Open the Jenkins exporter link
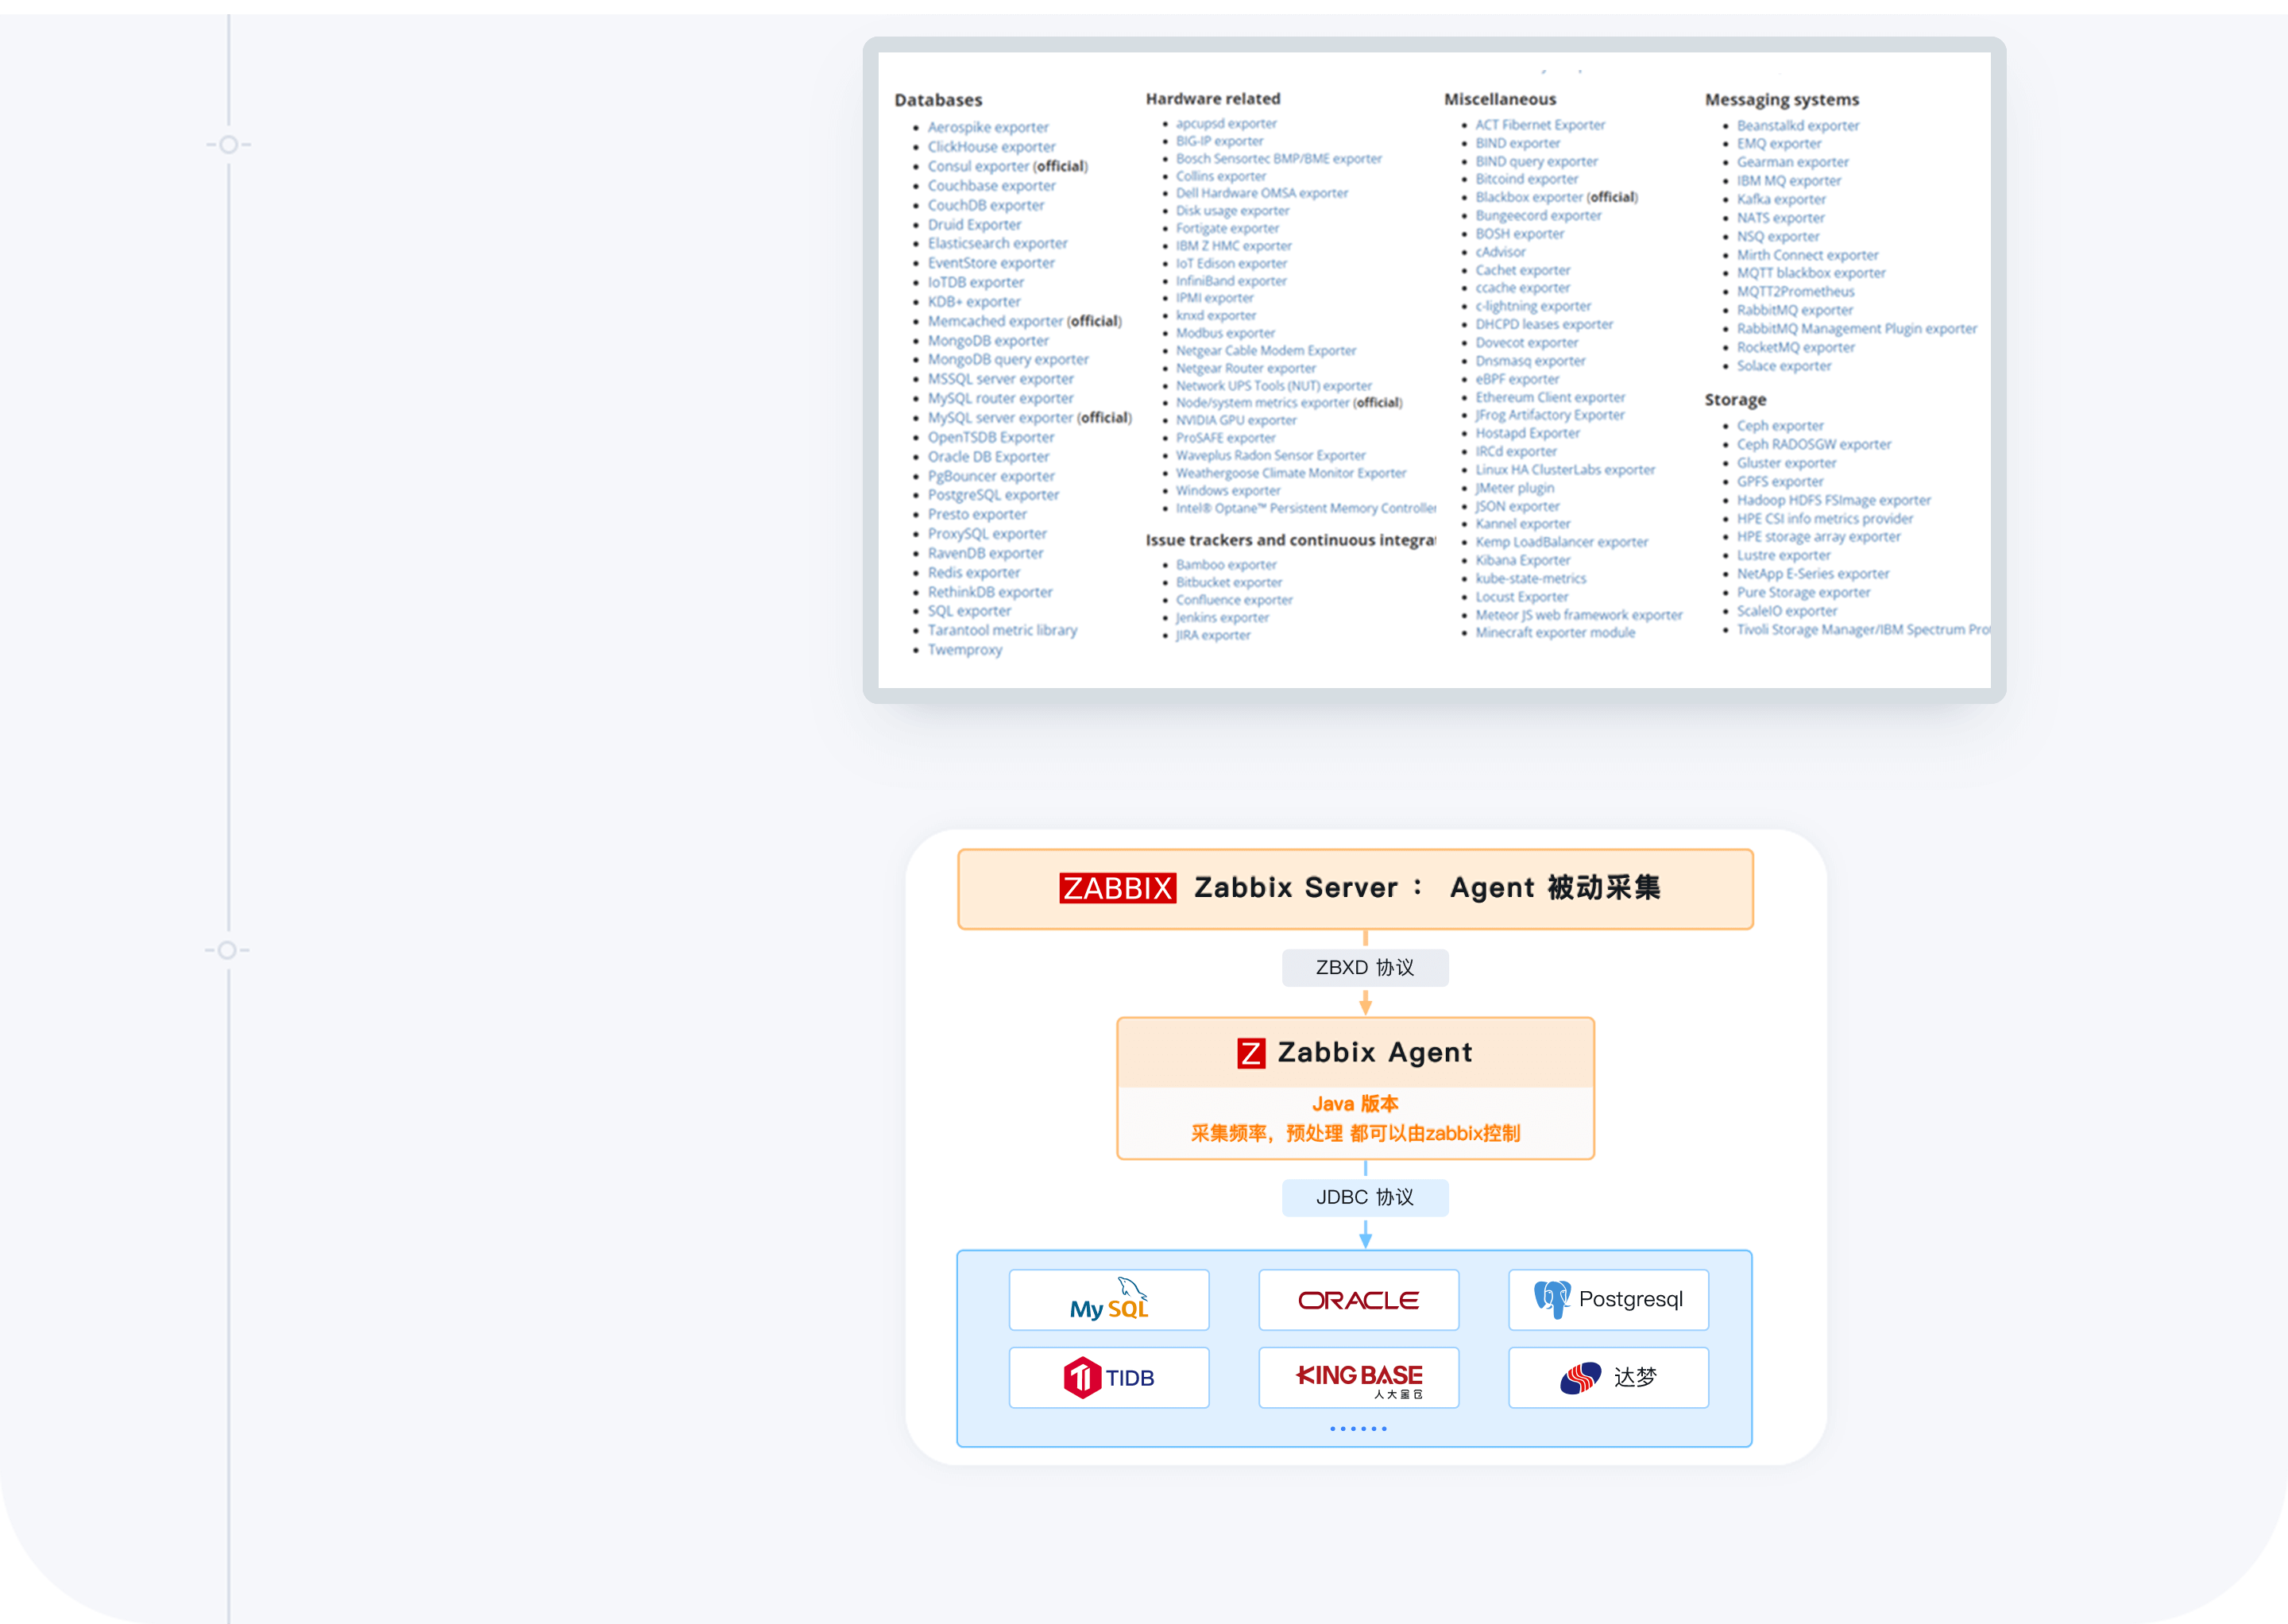The image size is (2288, 1624). click(x=1222, y=618)
